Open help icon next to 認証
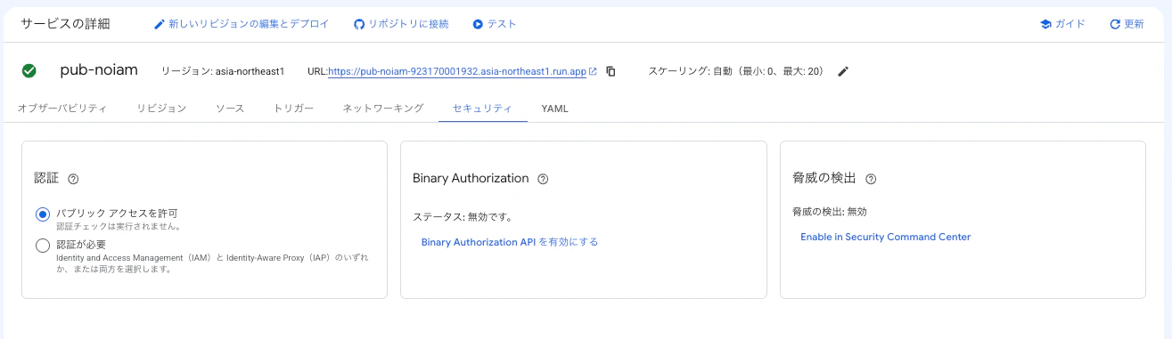The image size is (1172, 339). [73, 179]
